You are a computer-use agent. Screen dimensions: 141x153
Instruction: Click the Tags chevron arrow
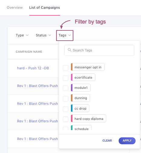70,35
